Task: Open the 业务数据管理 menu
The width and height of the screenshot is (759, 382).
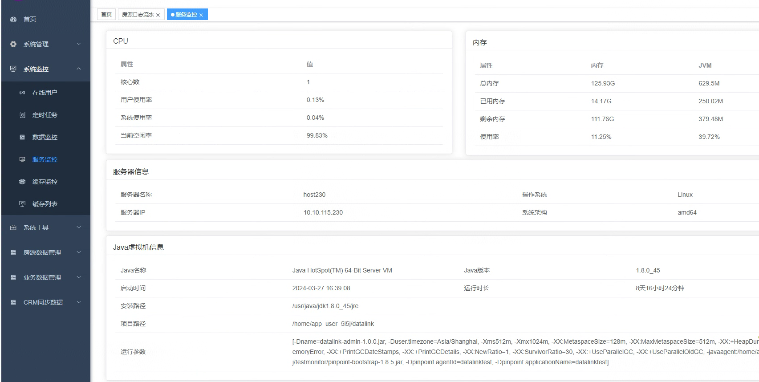Action: coord(46,277)
